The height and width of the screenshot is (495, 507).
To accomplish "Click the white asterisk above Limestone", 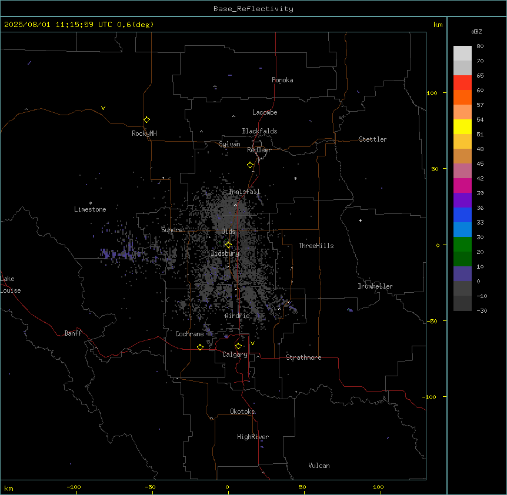I will pyautogui.click(x=90, y=203).
